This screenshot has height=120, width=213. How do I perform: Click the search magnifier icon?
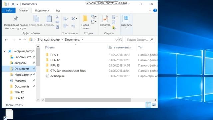click(152, 40)
